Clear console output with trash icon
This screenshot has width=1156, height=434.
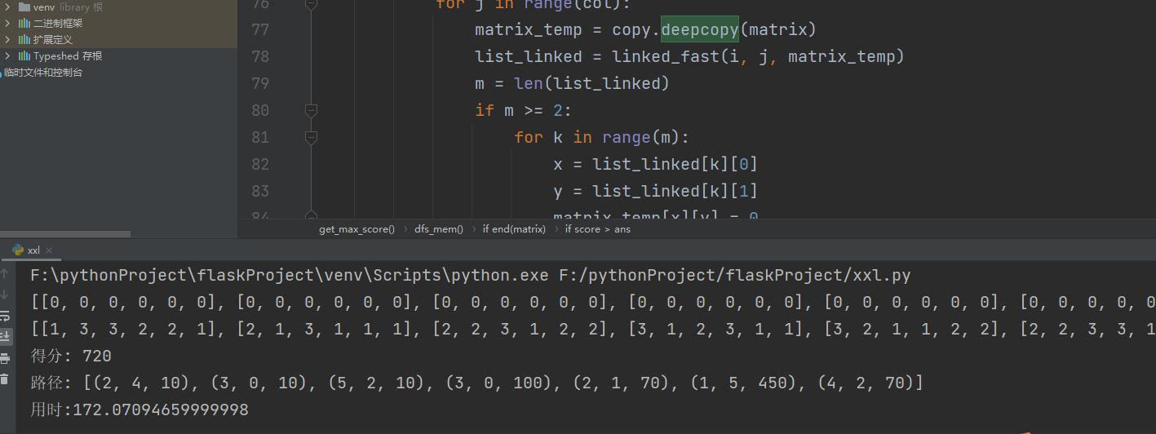[4, 379]
